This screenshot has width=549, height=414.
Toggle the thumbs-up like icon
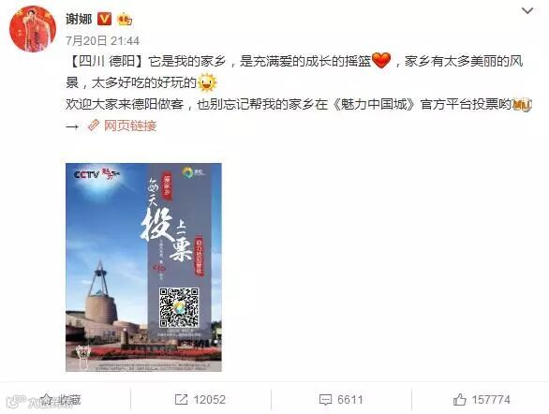coord(460,400)
